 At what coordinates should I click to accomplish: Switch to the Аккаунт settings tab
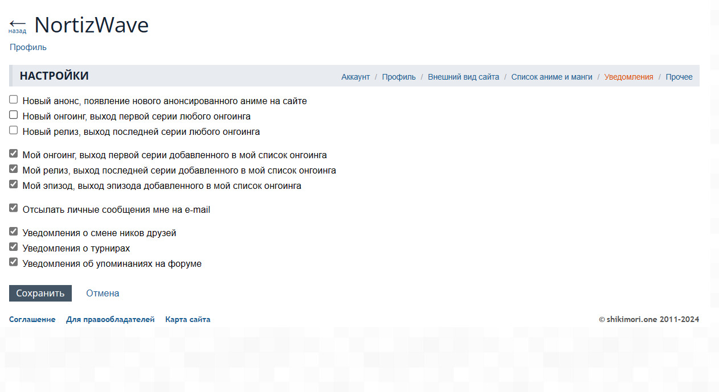point(356,77)
